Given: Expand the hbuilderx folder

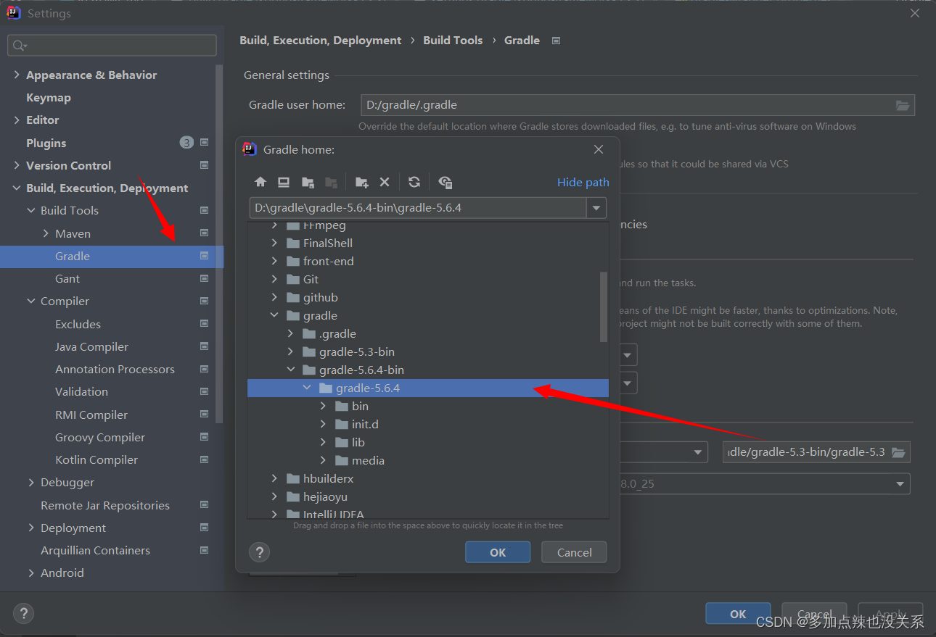Looking at the screenshot, I should pyautogui.click(x=274, y=478).
